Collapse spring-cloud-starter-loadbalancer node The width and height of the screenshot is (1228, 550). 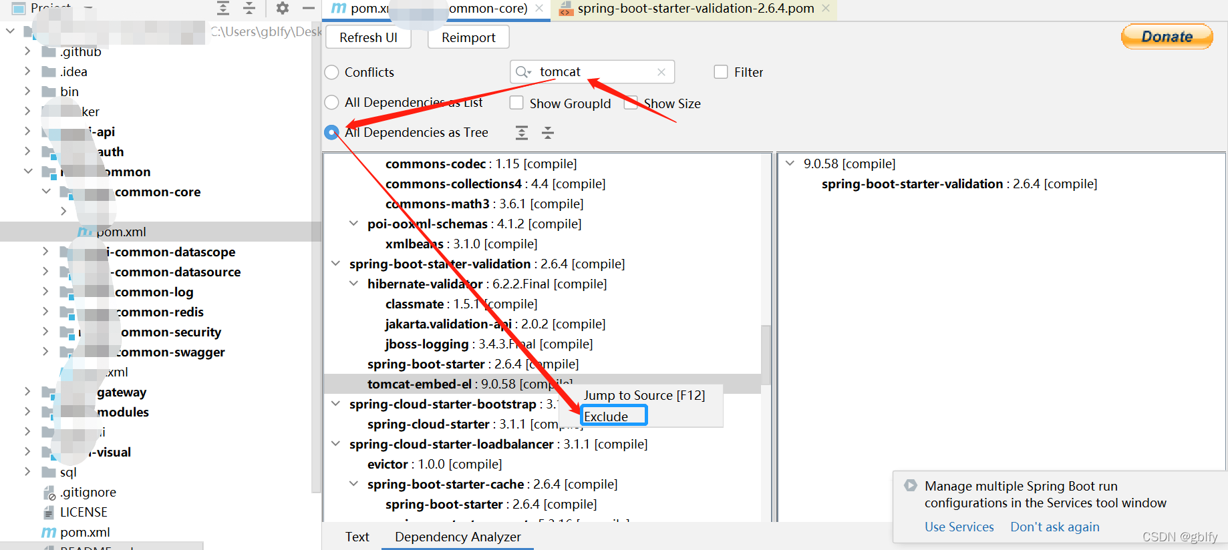pos(335,444)
